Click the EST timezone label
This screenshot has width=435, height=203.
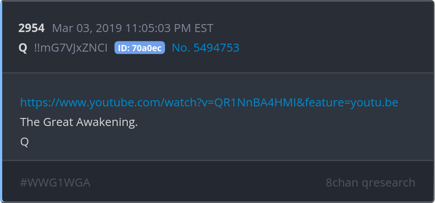point(204,28)
